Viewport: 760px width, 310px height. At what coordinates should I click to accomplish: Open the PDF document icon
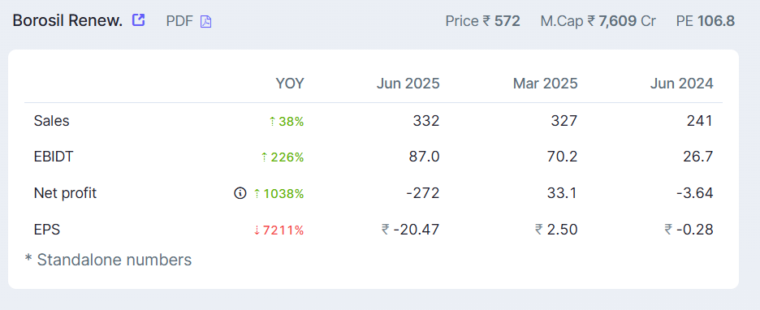206,21
